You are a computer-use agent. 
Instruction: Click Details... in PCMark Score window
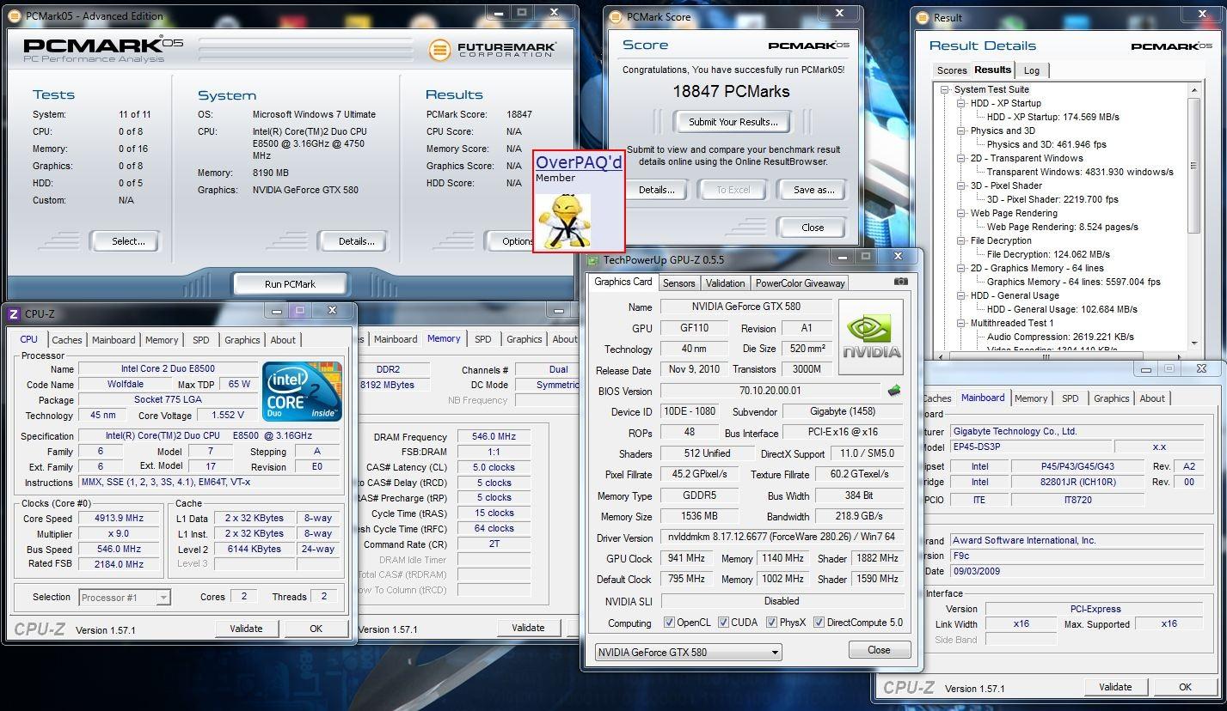coord(657,190)
